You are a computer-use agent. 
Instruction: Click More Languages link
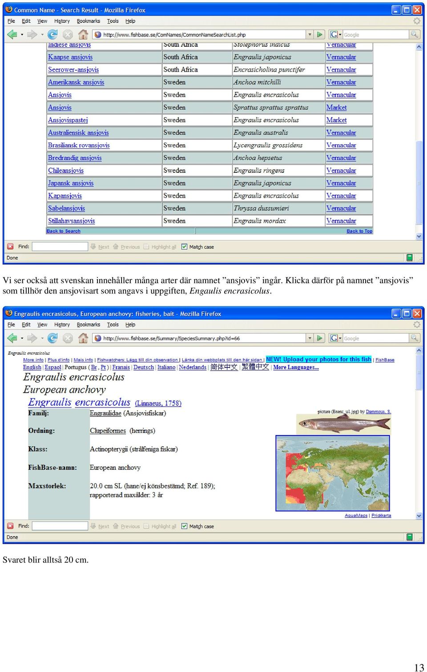click(296, 367)
